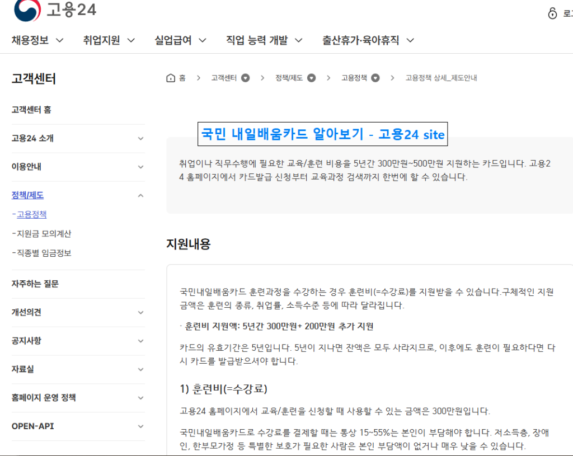Expand the 실업급여 menu chevron

(x=203, y=40)
